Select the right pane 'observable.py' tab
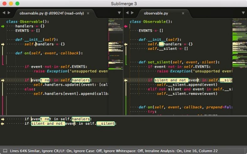 coord(156,13)
